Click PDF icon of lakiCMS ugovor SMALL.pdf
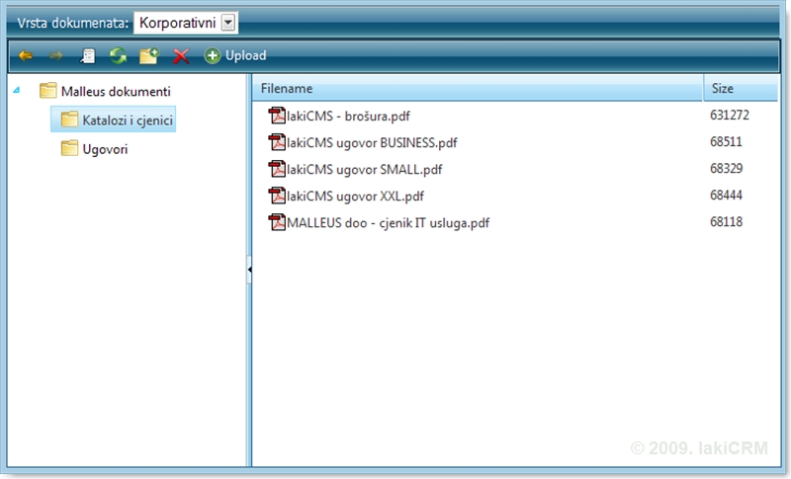 (x=277, y=169)
